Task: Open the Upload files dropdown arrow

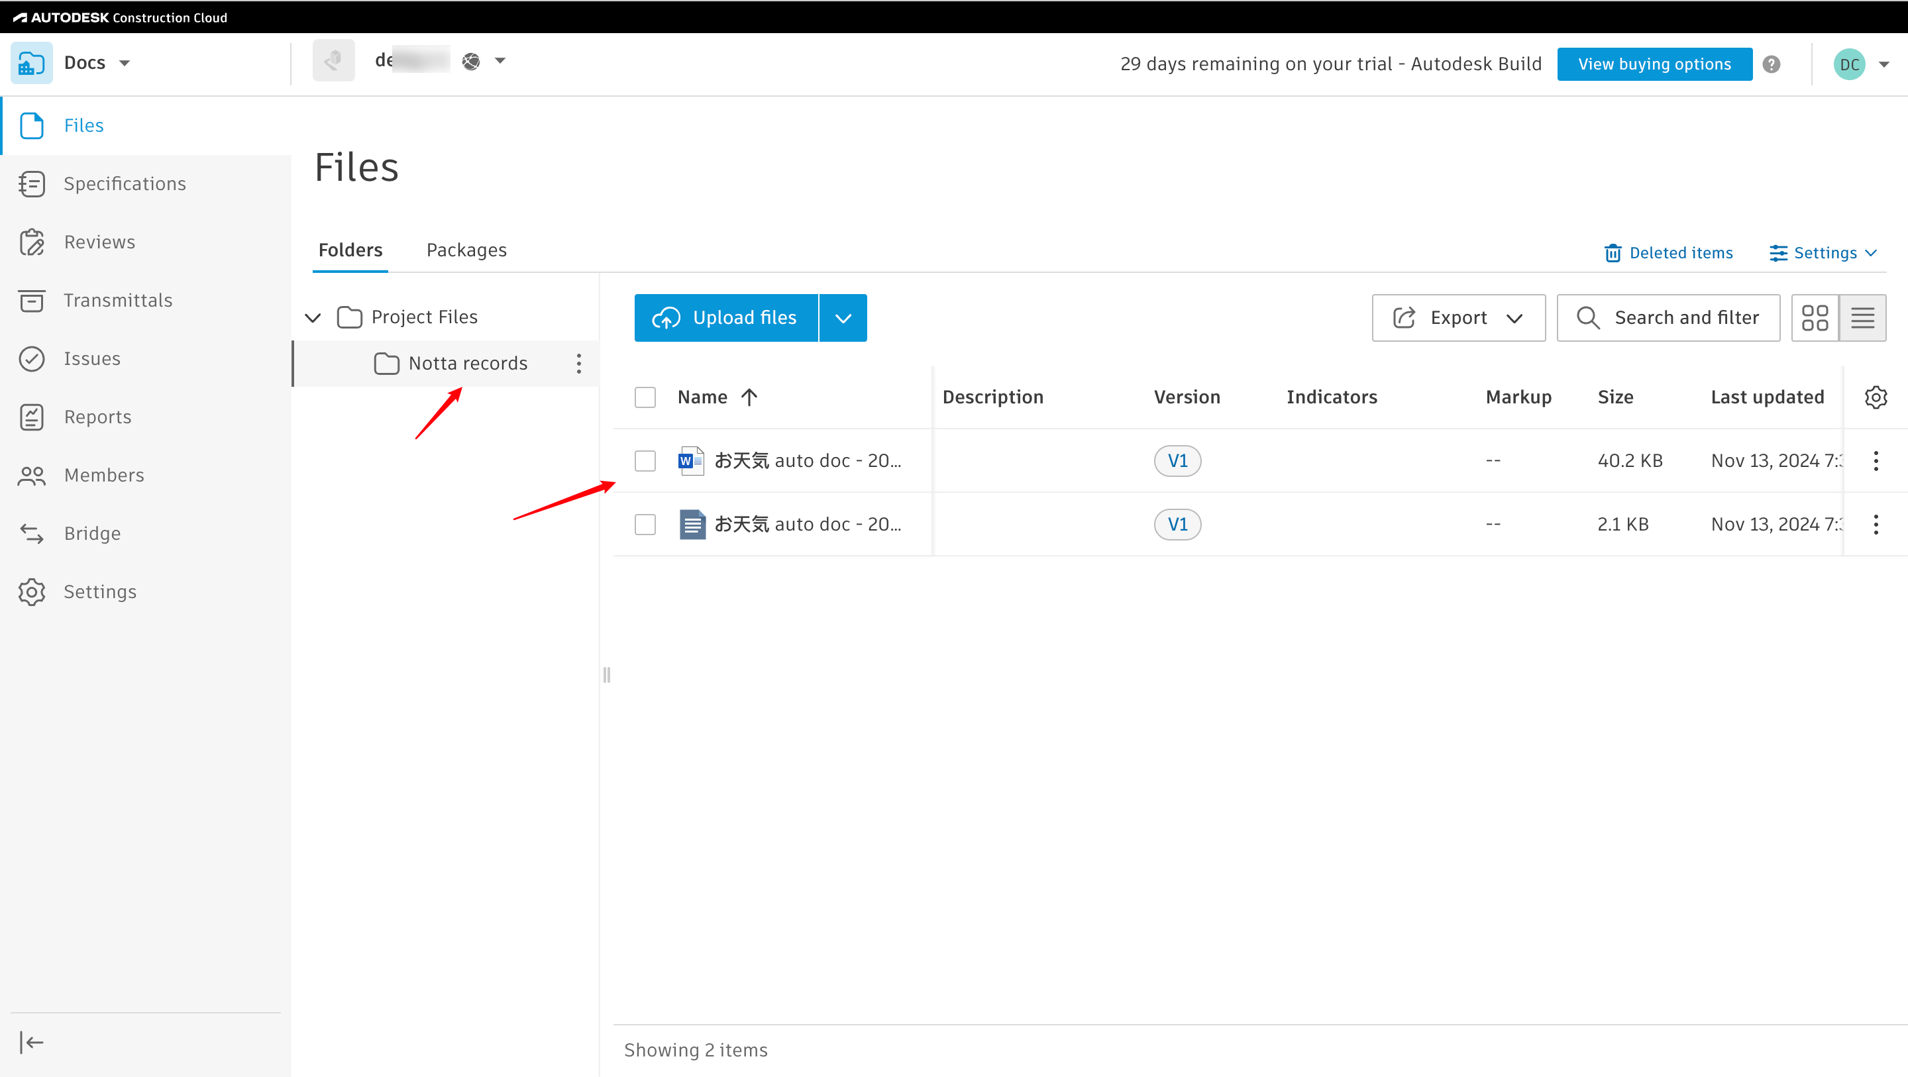Action: point(843,318)
